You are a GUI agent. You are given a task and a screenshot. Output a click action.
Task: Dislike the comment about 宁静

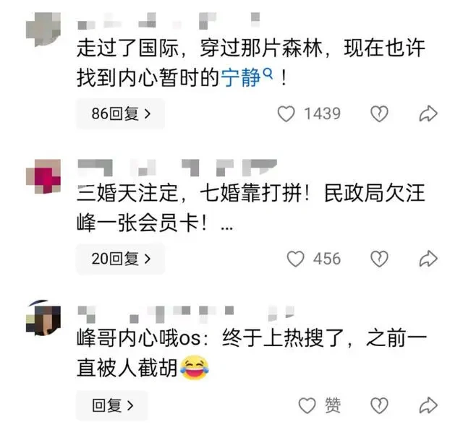(379, 114)
